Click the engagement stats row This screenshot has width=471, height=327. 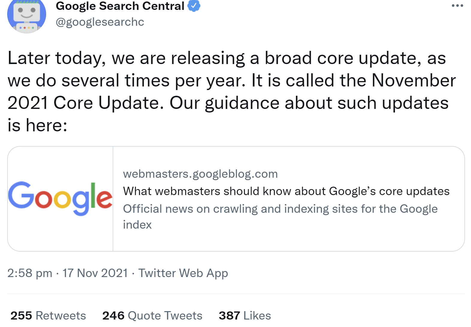click(x=141, y=315)
